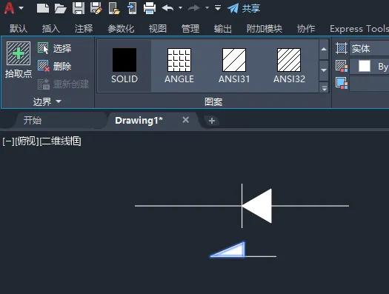The height and width of the screenshot is (294, 389).
Task: Switch to the 视图 ribbon tab
Action: pos(158,29)
